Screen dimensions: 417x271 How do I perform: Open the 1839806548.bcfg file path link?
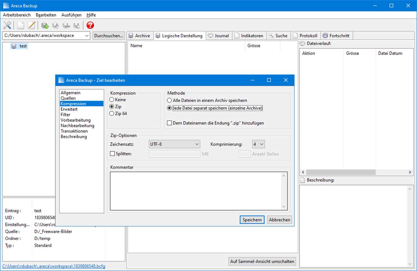pos(54,266)
